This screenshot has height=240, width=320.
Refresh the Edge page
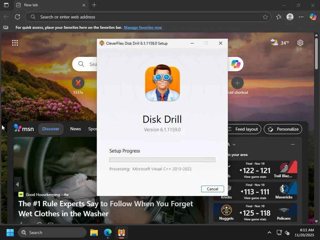tap(17, 17)
